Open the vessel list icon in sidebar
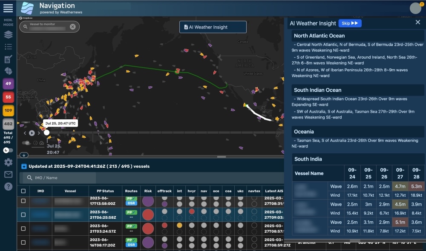Viewport: 426px width, 251px height. tap(8, 47)
